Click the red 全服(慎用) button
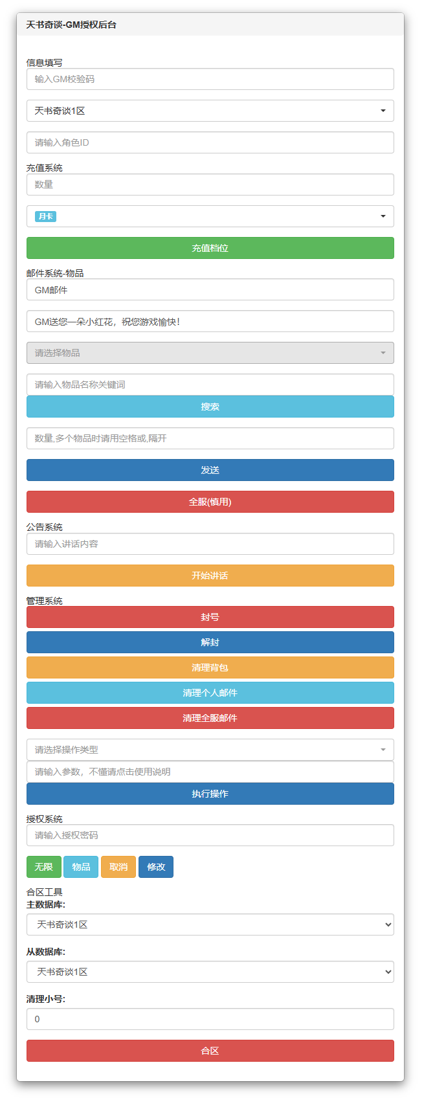The image size is (446, 1098). pos(210,502)
